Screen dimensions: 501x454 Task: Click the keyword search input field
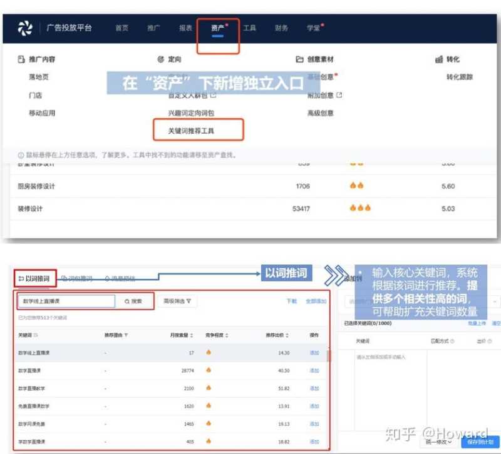(66, 301)
